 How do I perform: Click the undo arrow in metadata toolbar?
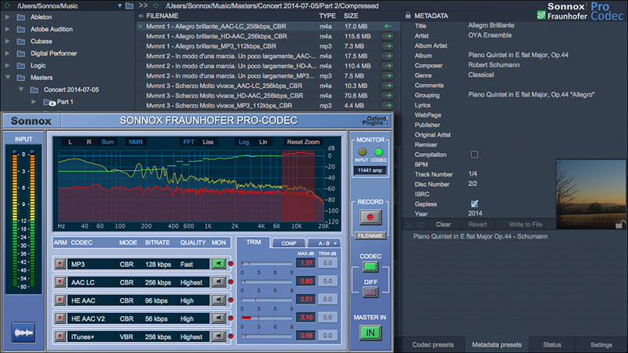click(x=407, y=224)
